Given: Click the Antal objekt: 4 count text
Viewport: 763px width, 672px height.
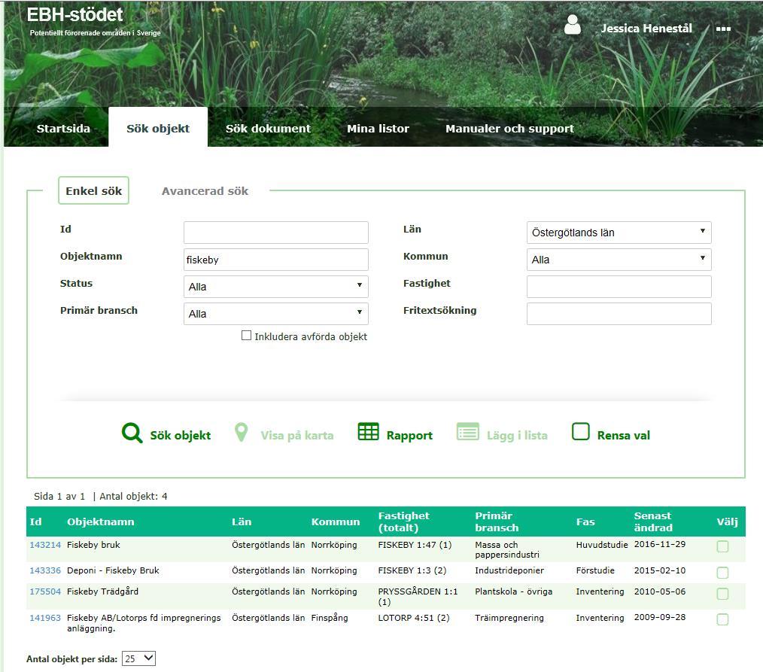Looking at the screenshot, I should click(x=133, y=497).
